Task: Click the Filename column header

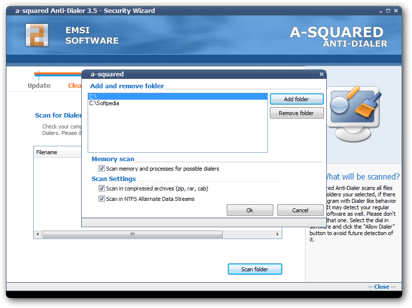Action: pyautogui.click(x=57, y=152)
